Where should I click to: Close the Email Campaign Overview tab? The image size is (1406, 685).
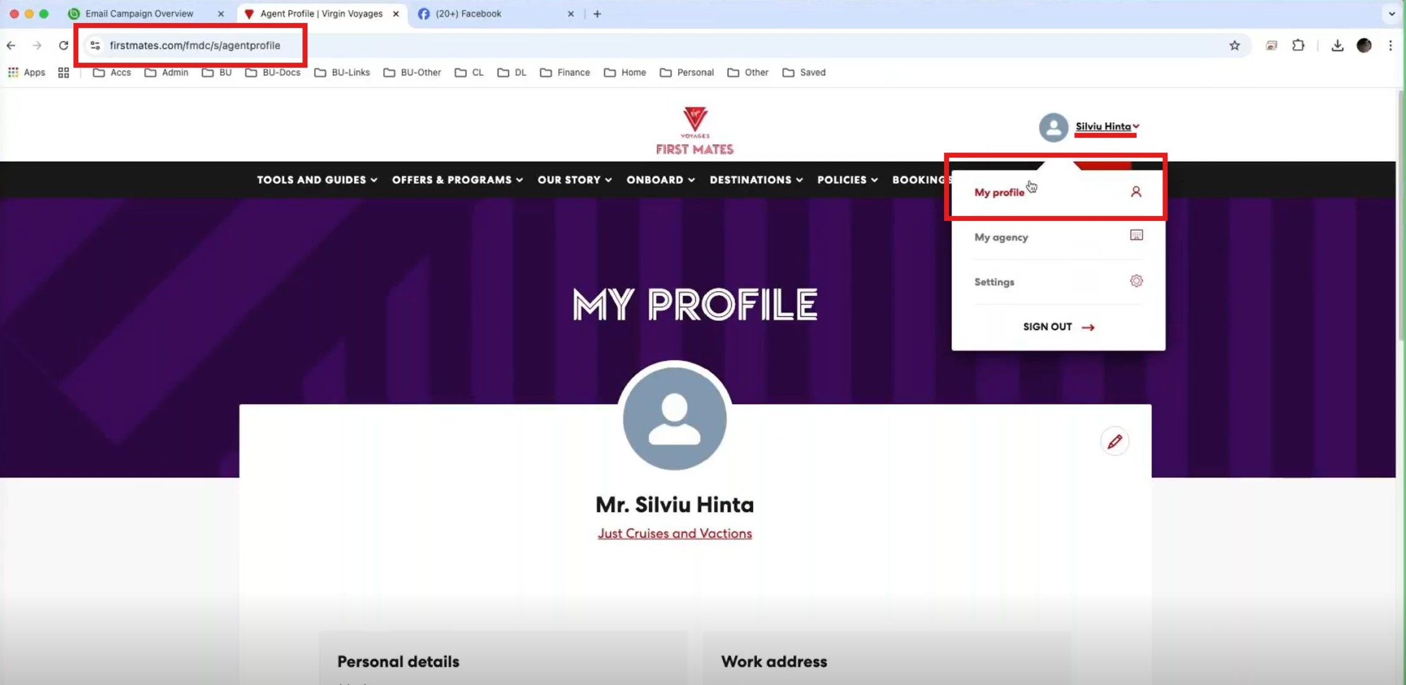[220, 14]
